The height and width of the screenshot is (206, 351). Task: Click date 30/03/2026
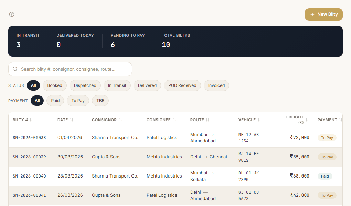(x=70, y=157)
